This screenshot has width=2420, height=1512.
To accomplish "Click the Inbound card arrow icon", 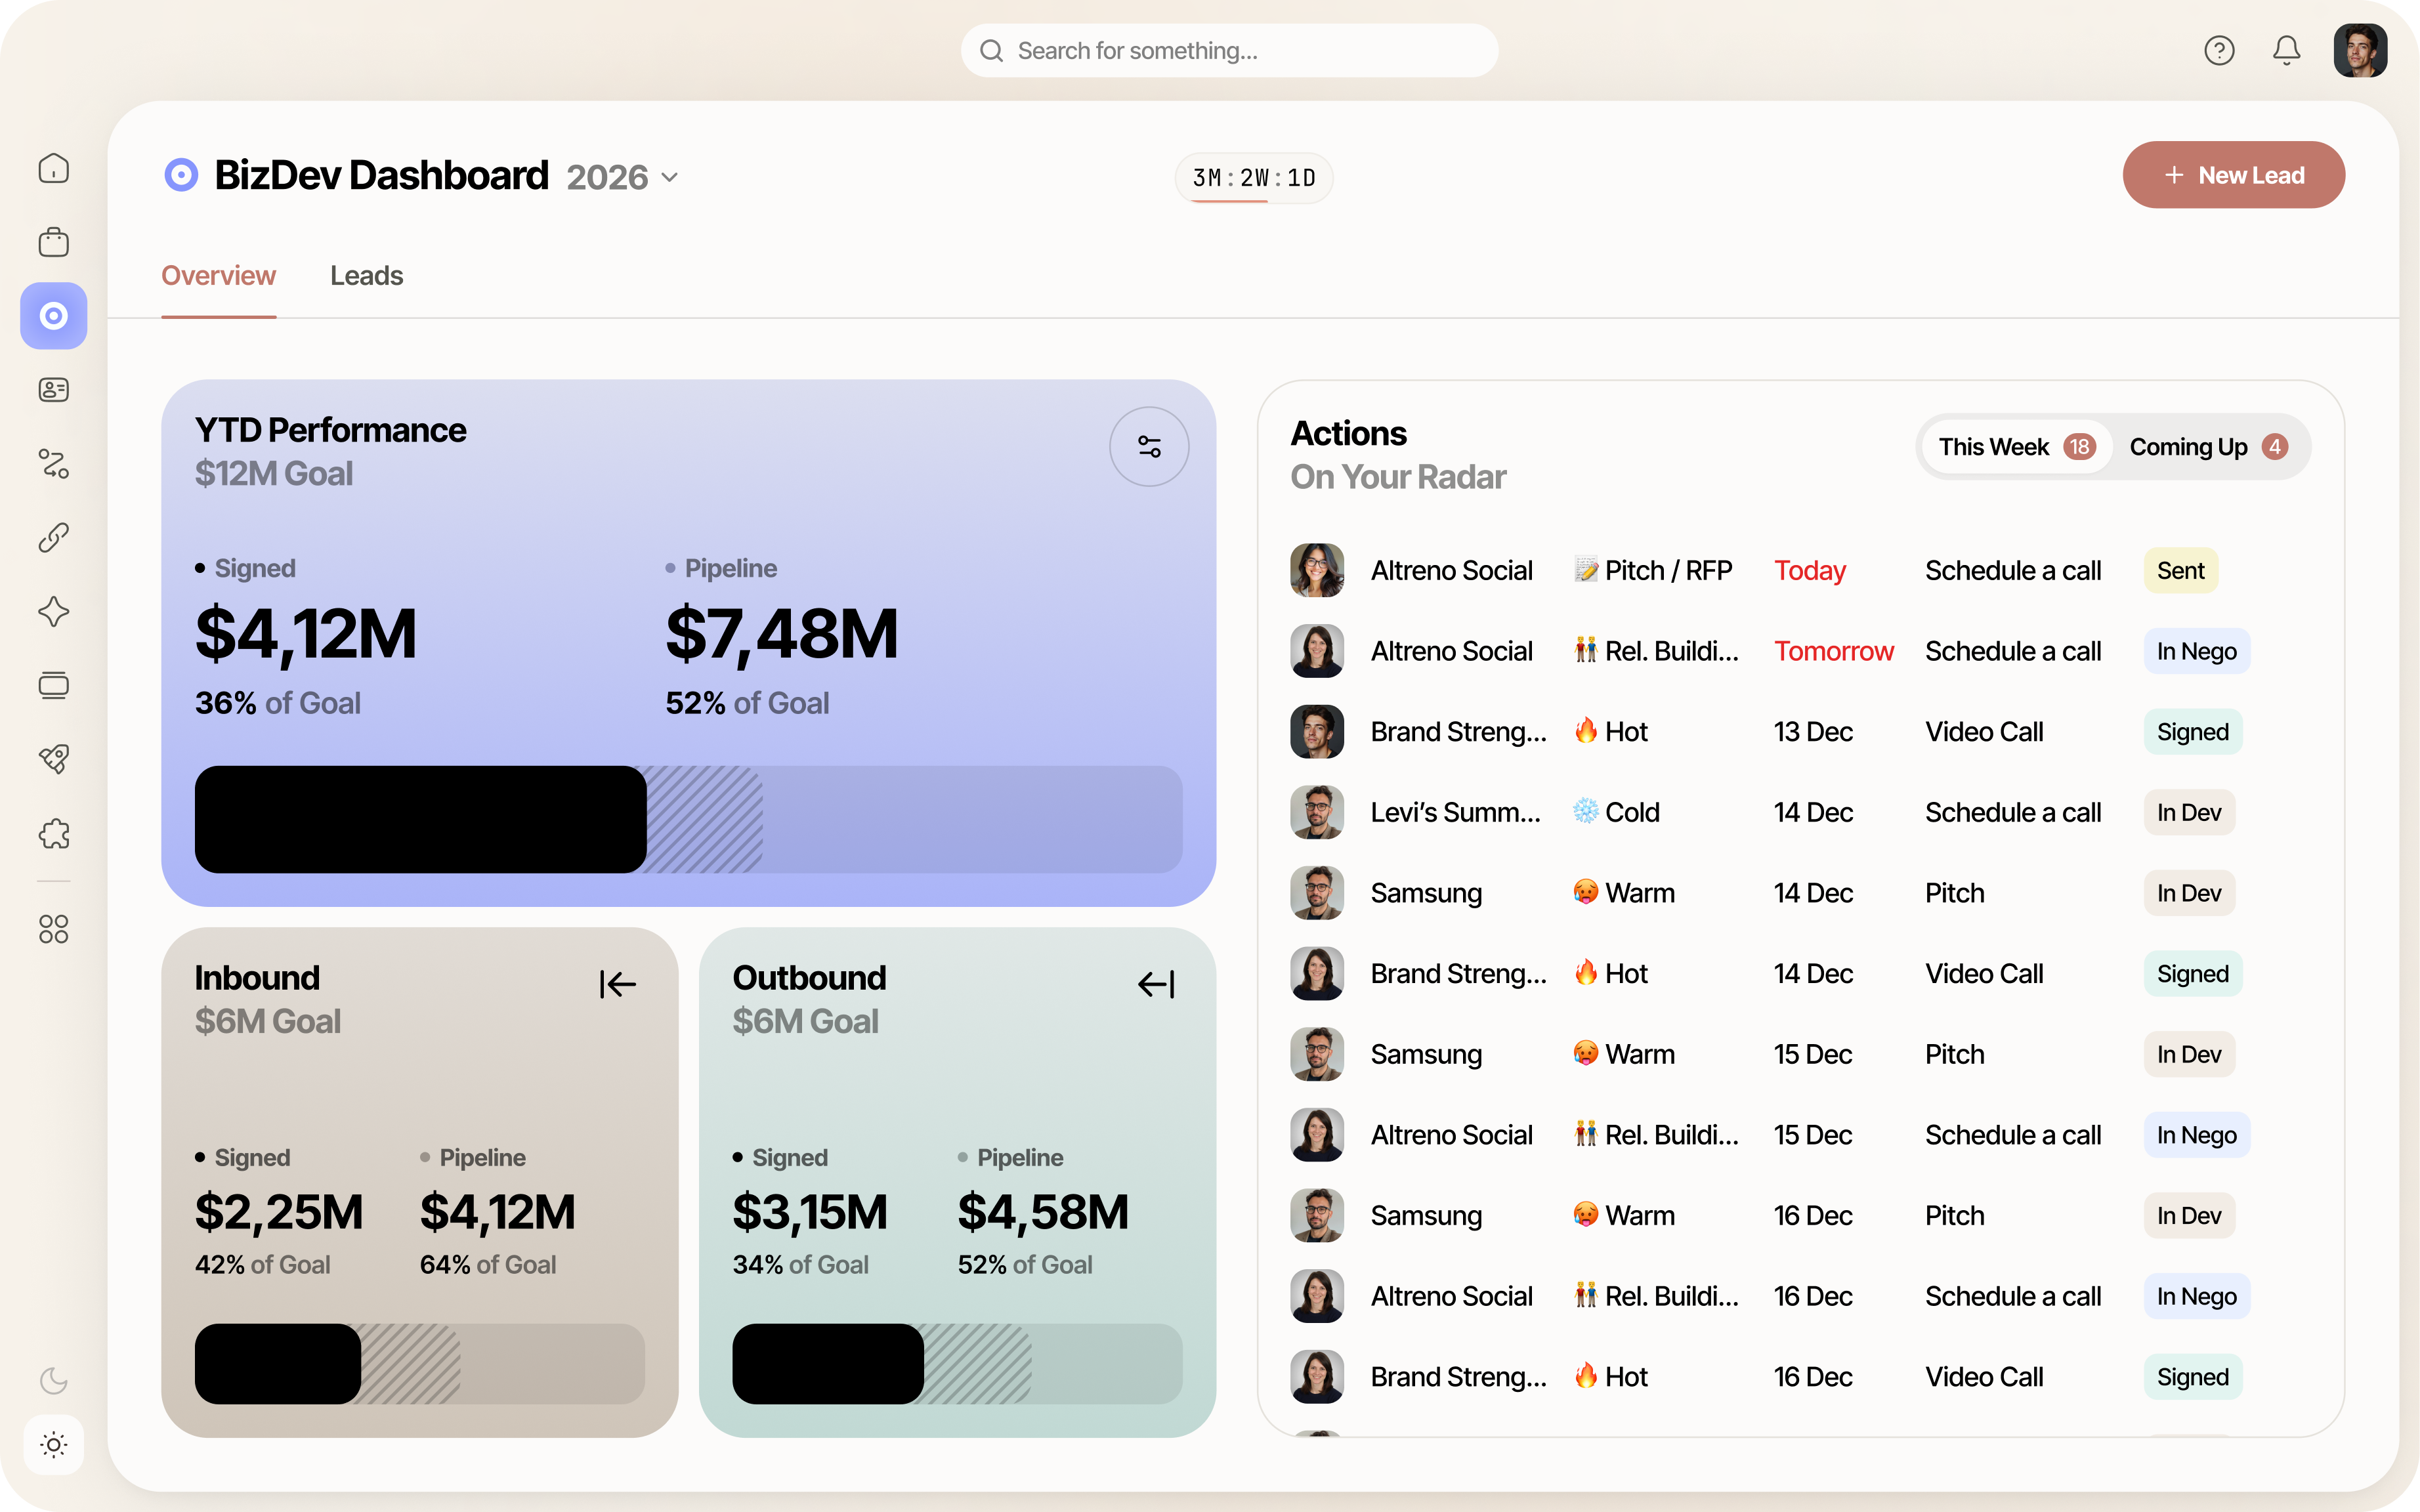I will [x=618, y=984].
